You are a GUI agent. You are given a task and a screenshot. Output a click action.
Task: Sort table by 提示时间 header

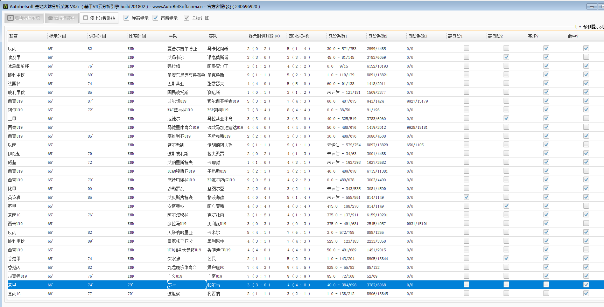tap(58, 36)
